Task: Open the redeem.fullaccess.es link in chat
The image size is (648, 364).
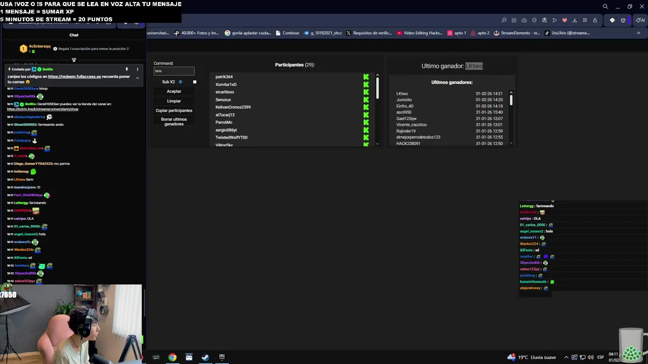Action: click(74, 77)
